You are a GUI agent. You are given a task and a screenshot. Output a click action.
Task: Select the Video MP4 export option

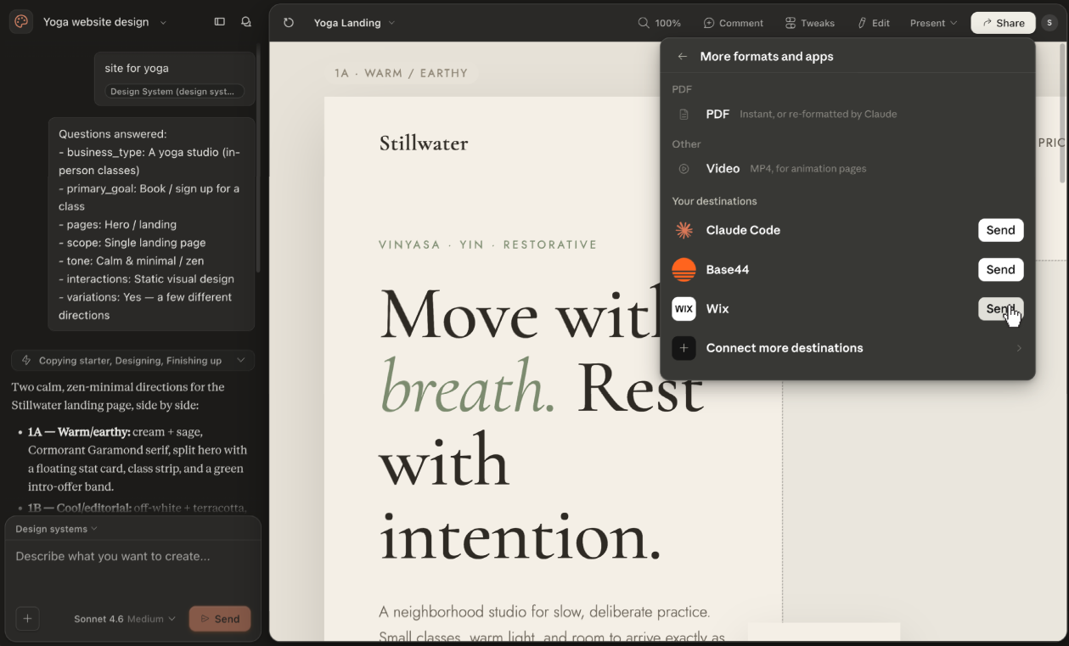[847, 168]
